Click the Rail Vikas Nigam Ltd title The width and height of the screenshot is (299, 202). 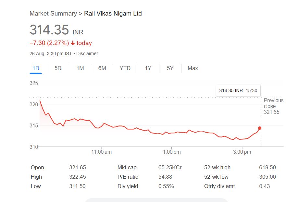coord(113,14)
